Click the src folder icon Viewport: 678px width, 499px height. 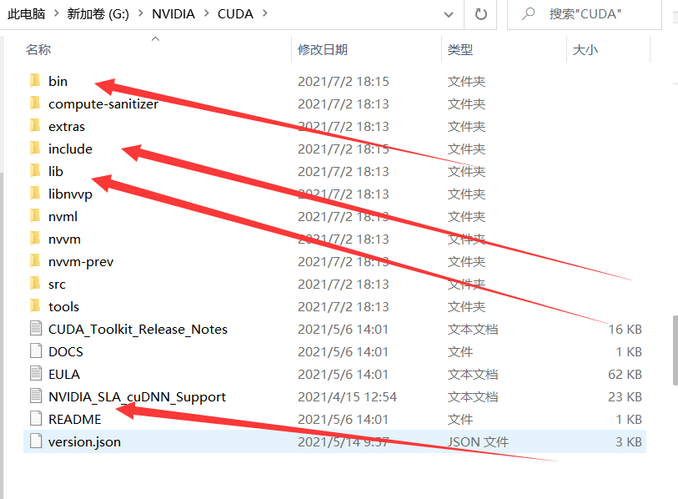36,283
